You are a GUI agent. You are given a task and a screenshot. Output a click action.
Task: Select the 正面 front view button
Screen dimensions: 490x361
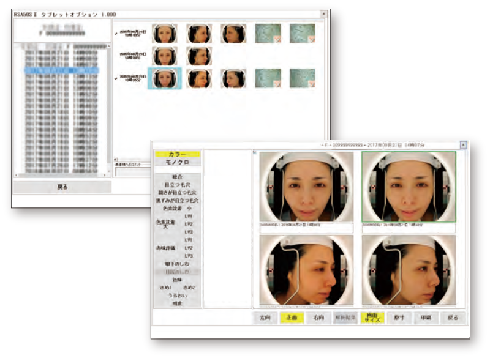(x=292, y=318)
